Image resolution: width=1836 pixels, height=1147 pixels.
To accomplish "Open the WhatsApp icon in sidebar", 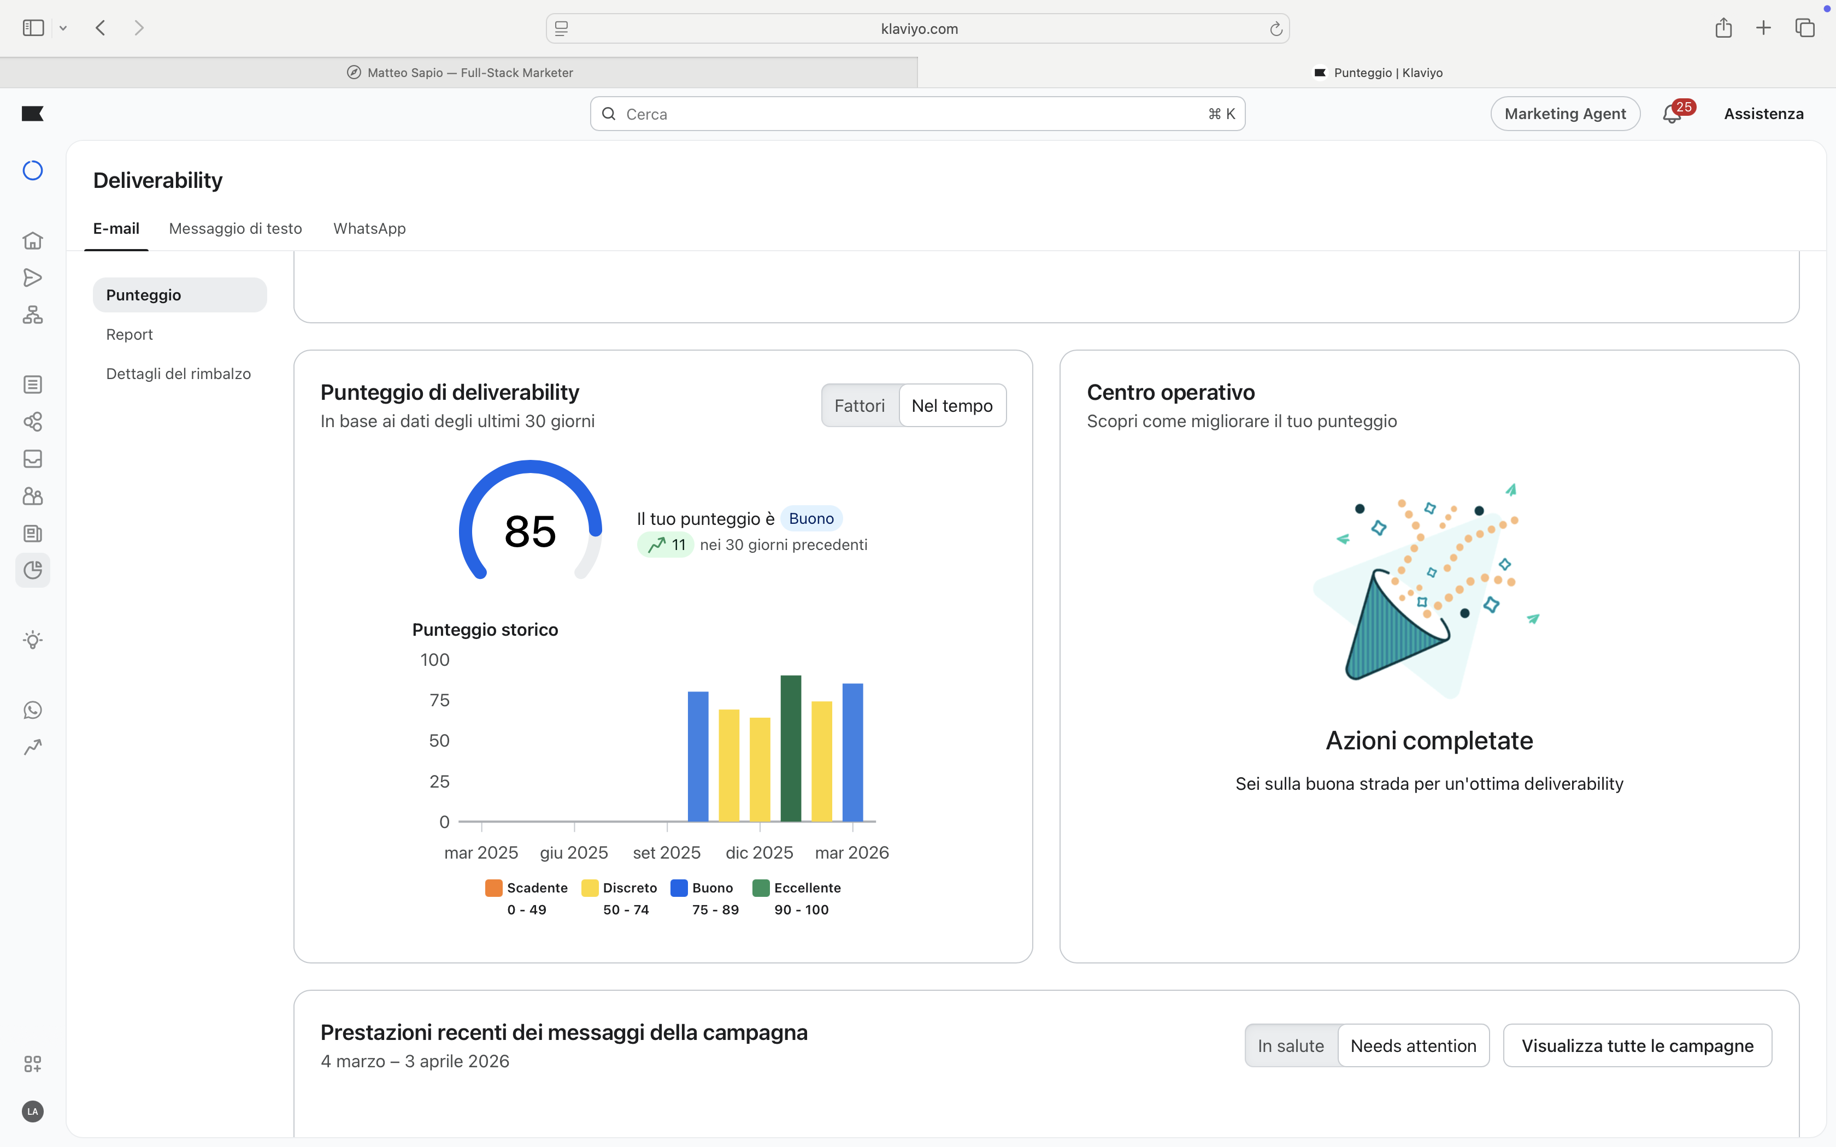I will pyautogui.click(x=33, y=710).
